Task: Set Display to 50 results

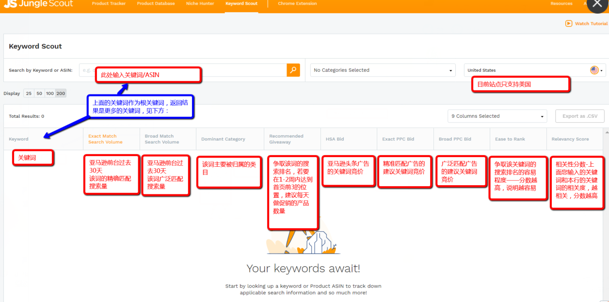Action: click(x=39, y=93)
